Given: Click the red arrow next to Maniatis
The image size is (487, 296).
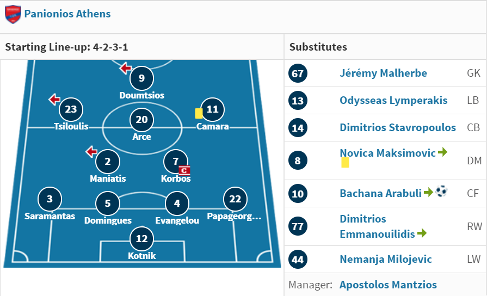Looking at the screenshot, I should pos(91,152).
